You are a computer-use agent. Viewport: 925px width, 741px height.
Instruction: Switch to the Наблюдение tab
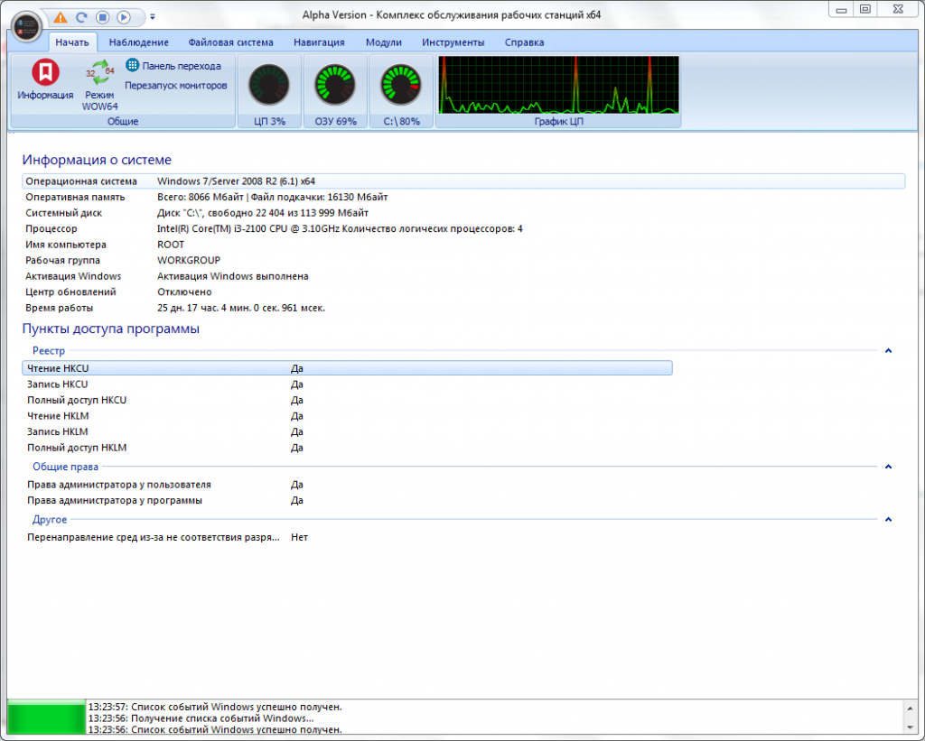138,42
